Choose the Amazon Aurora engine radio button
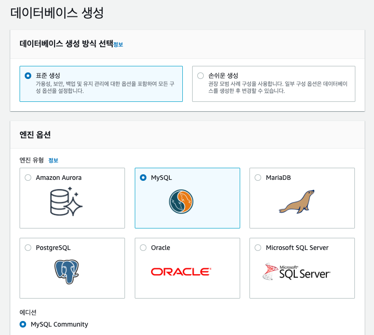The image size is (374, 335). (x=28, y=178)
